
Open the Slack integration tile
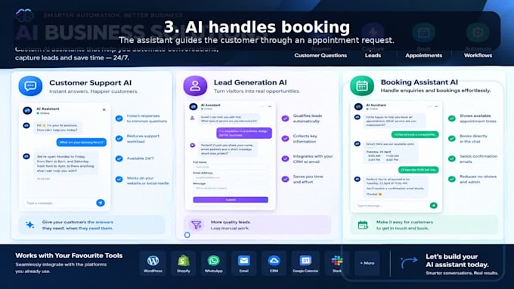(x=336, y=263)
